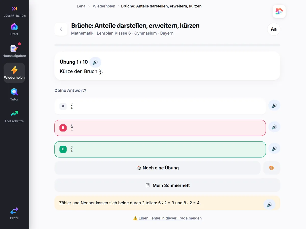Click Noch eine Übung button

coord(158,168)
